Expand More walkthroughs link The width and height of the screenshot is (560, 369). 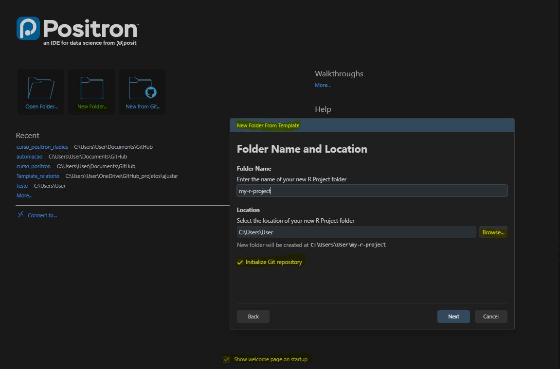pyautogui.click(x=323, y=85)
